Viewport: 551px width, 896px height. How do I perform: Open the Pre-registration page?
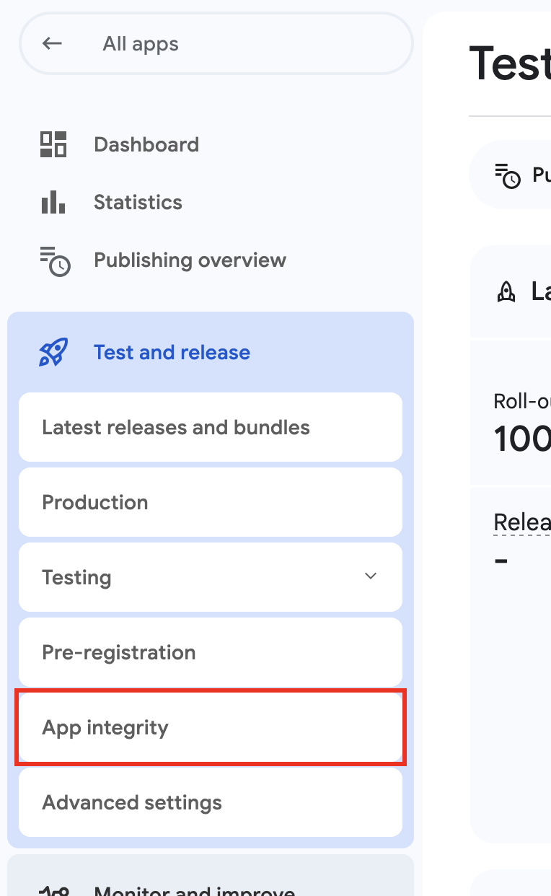(x=119, y=653)
